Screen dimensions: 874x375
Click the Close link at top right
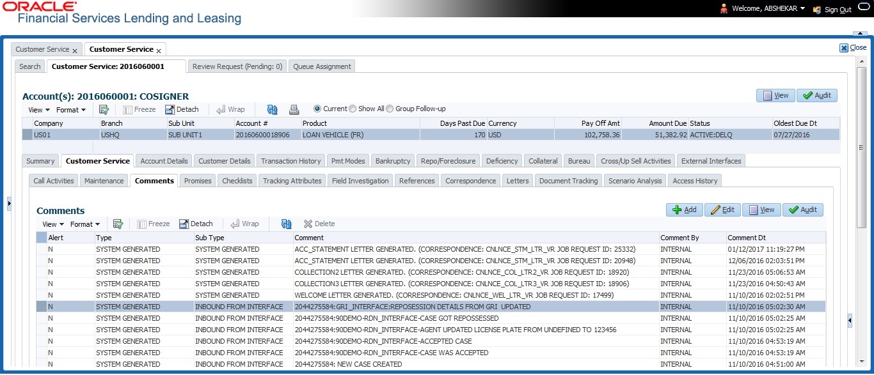click(x=854, y=47)
